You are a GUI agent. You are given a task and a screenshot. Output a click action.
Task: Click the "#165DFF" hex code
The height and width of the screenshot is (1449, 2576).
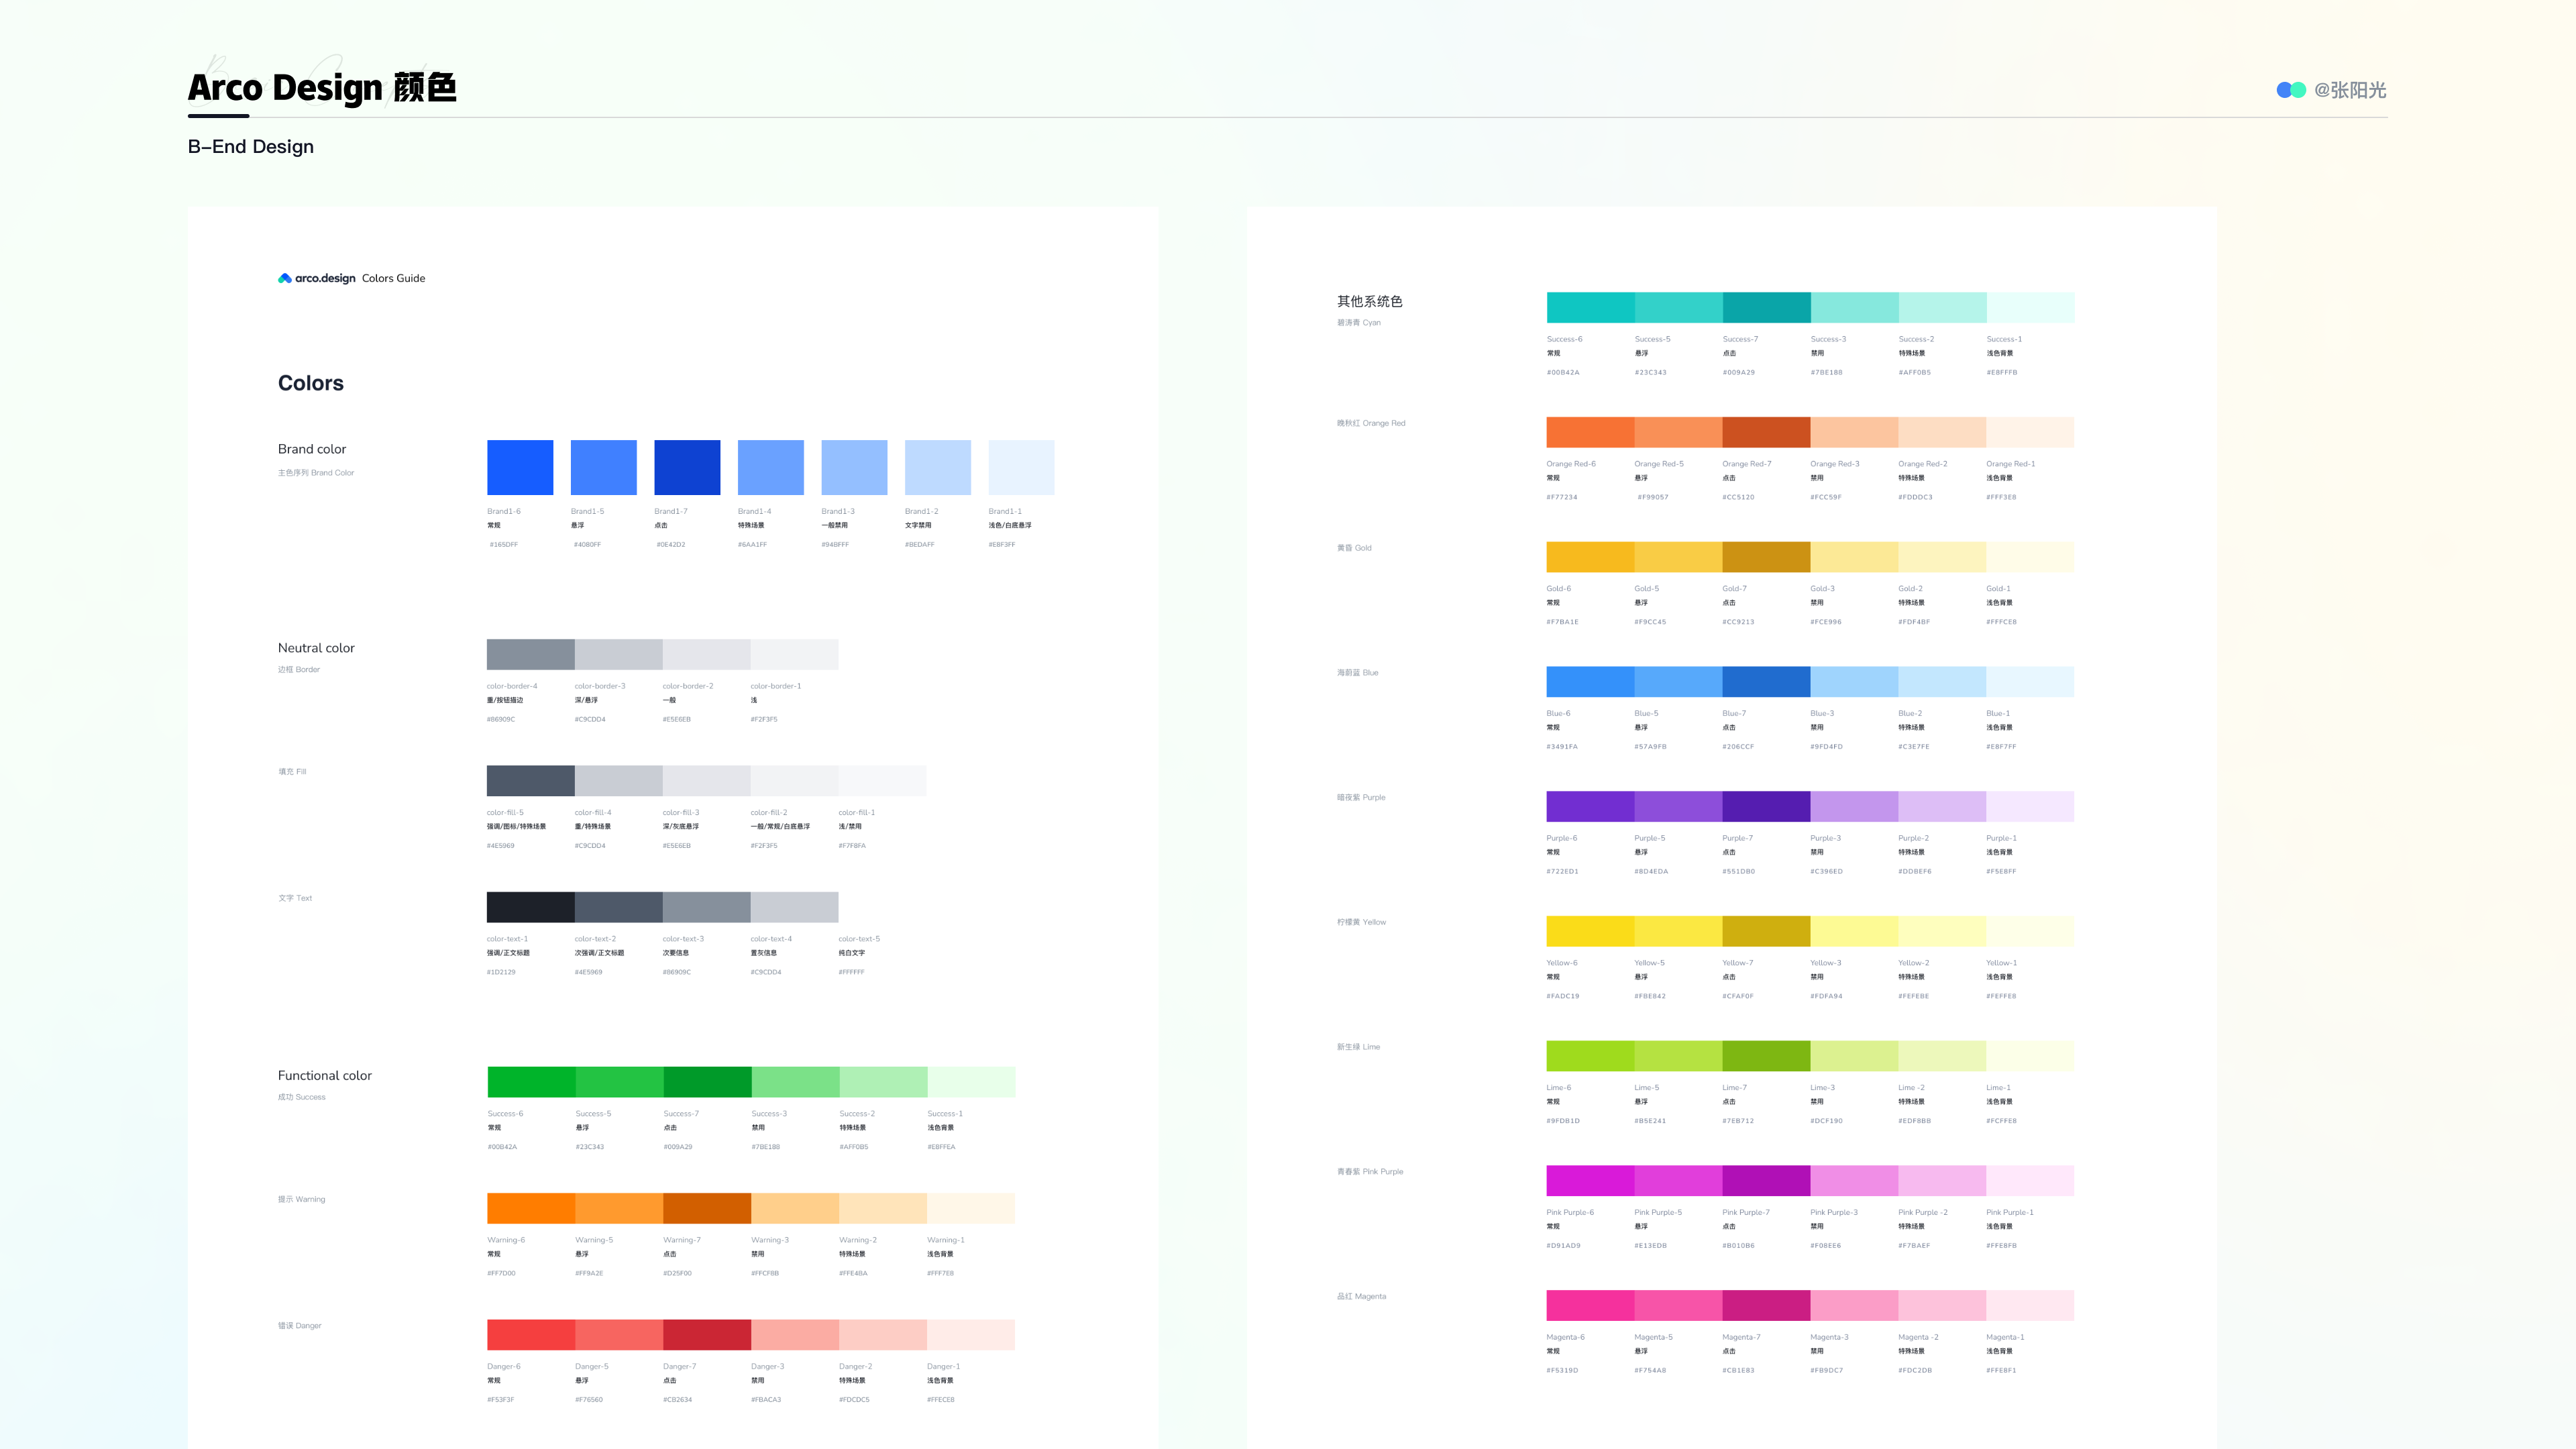point(504,545)
